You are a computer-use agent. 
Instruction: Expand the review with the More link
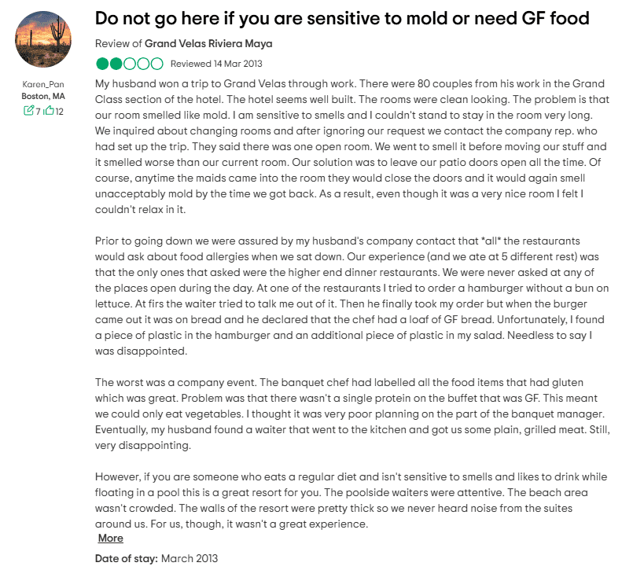pos(110,539)
